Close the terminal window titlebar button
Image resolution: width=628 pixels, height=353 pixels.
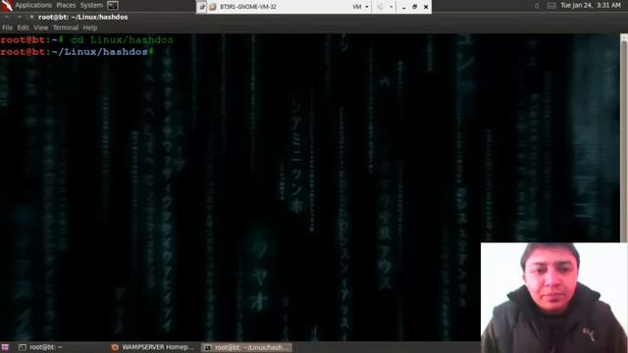coord(31,17)
